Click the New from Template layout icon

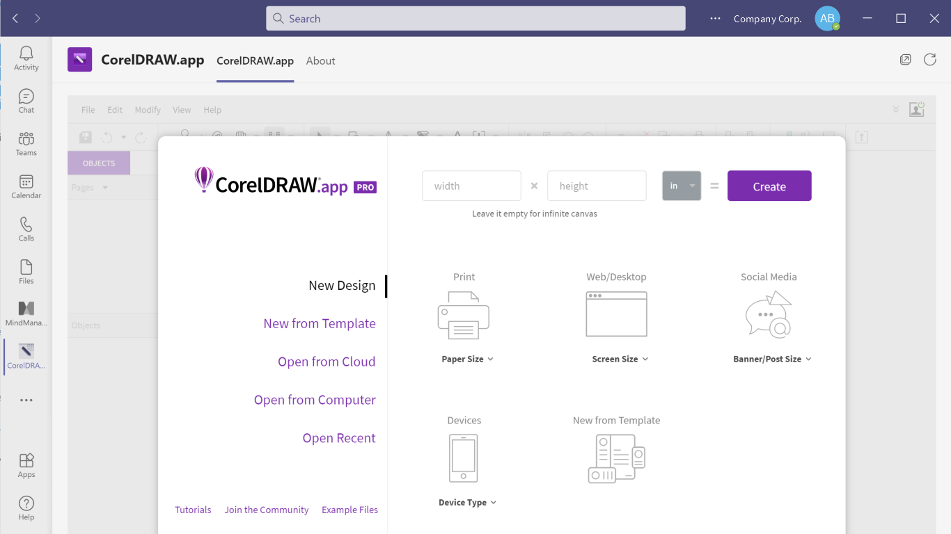[616, 459]
